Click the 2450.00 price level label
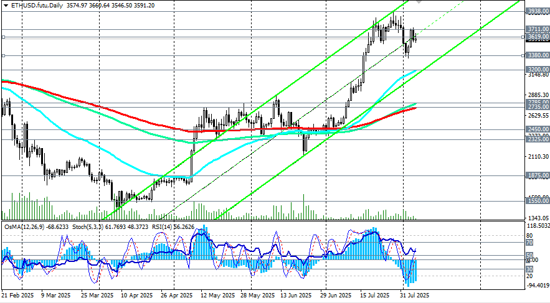The width and height of the screenshot is (550, 303). pos(538,129)
